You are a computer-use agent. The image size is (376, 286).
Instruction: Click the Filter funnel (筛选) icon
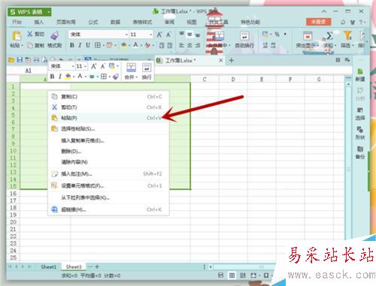pyautogui.click(x=347, y=35)
